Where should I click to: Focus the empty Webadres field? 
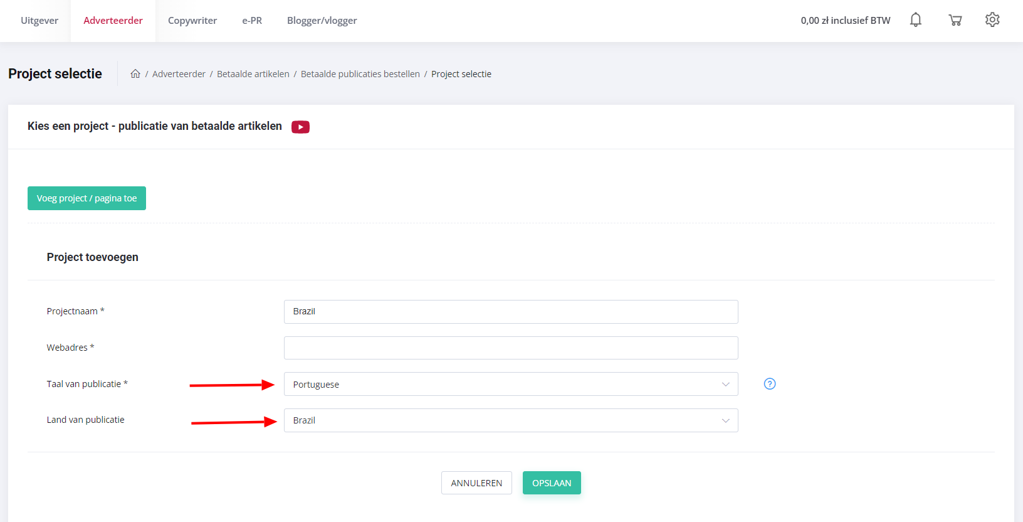click(511, 348)
